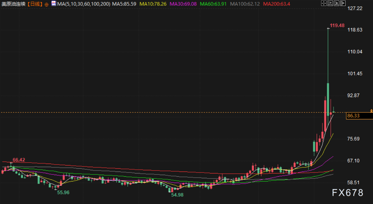The width and height of the screenshot is (373, 204).
Task: Select the yellow MA10:78.26 indicator label
Action: click(153, 4)
